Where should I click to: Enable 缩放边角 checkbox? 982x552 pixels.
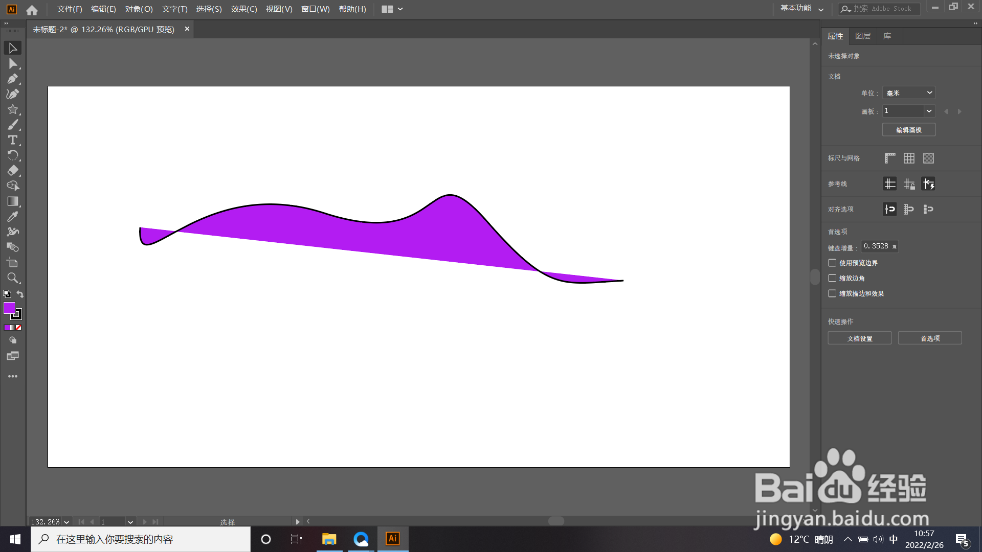click(x=832, y=278)
